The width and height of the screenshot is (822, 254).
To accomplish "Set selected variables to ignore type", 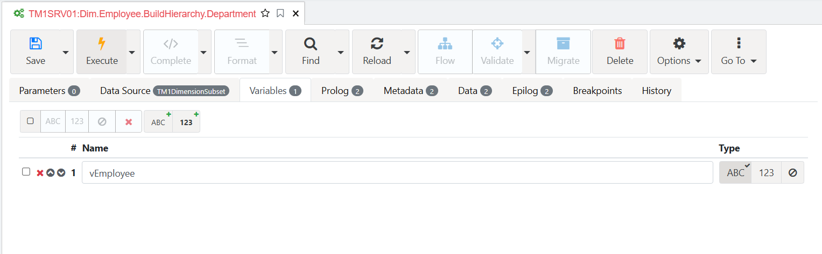I will 102,121.
